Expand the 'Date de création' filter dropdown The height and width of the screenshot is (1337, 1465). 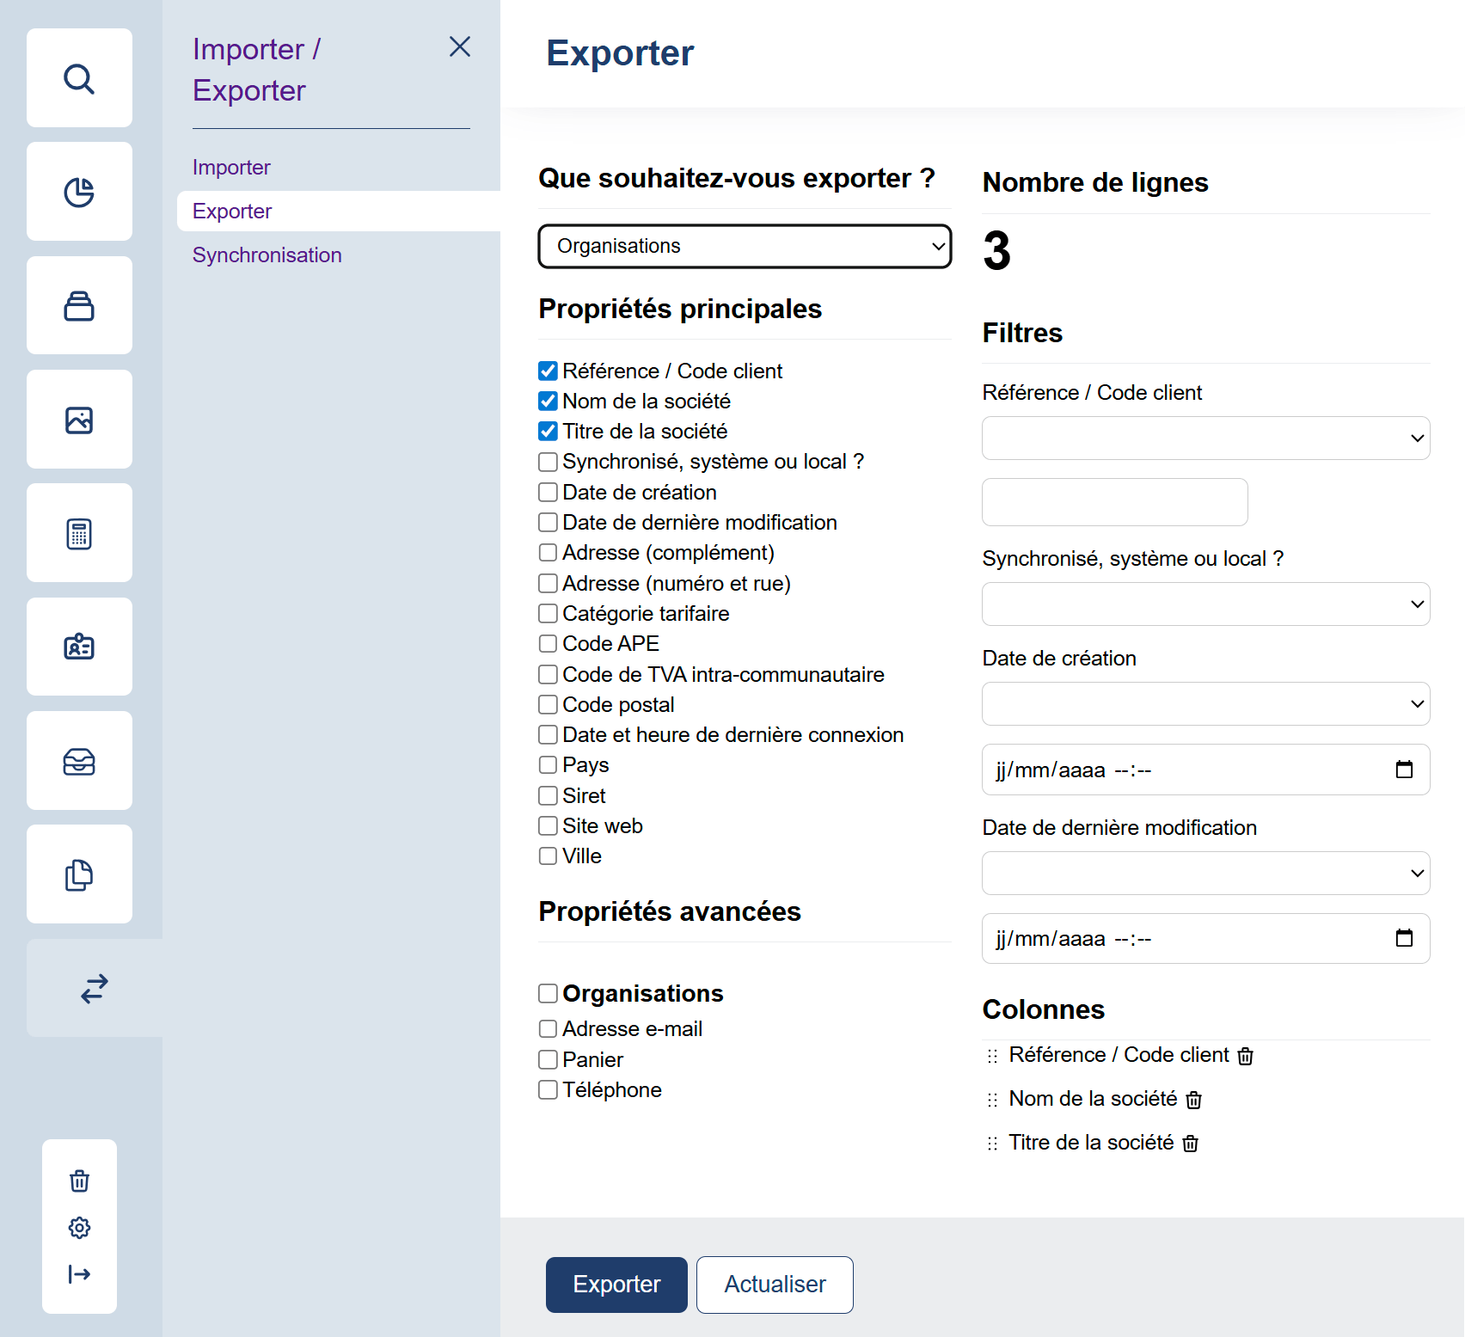tap(1205, 704)
